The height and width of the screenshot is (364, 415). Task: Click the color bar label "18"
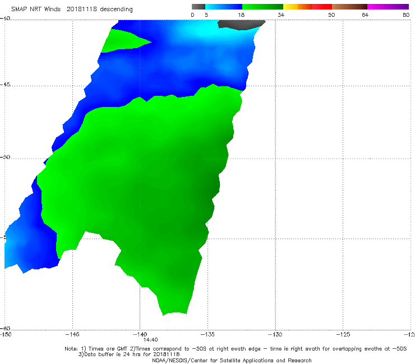point(241,15)
